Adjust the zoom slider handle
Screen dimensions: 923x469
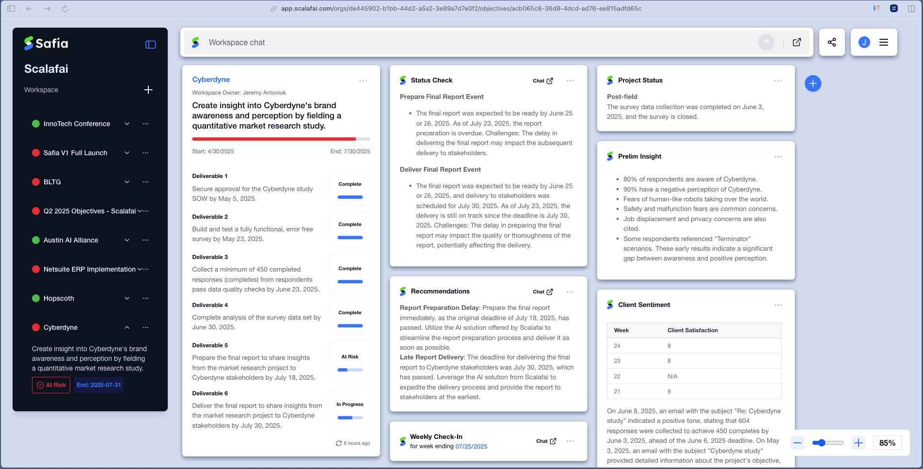(821, 443)
